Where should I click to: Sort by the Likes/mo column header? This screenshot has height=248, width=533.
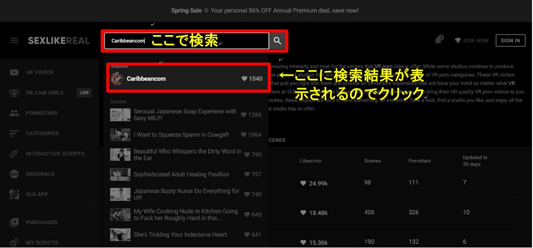coord(310,161)
